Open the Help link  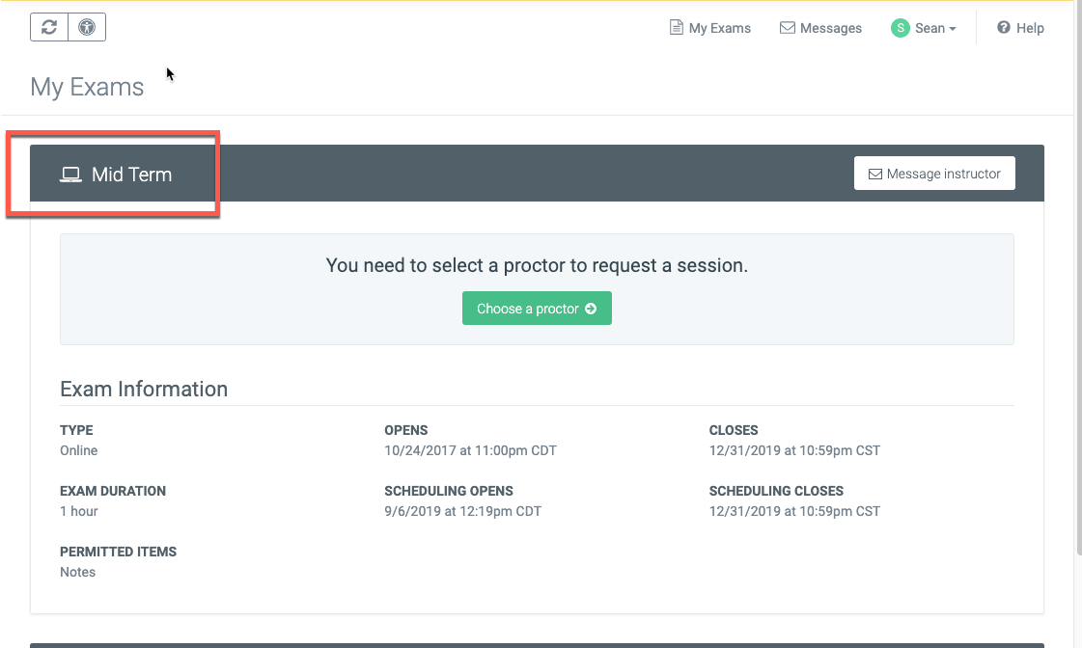coord(1030,28)
